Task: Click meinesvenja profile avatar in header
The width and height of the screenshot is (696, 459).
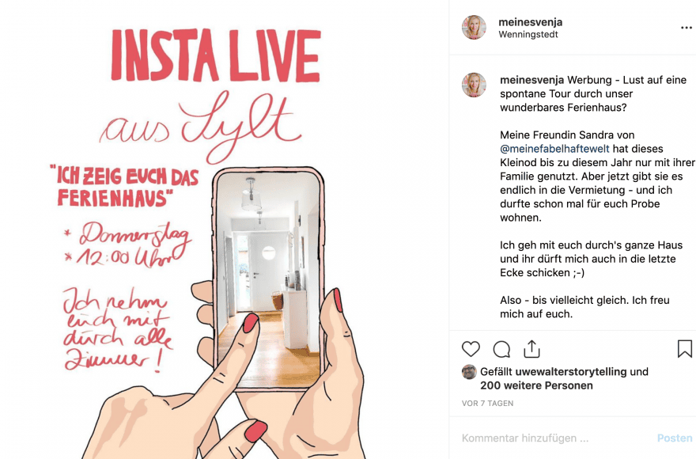Action: 474,27
